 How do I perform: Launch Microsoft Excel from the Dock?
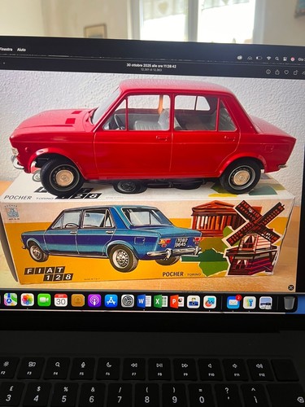(x=160, y=302)
